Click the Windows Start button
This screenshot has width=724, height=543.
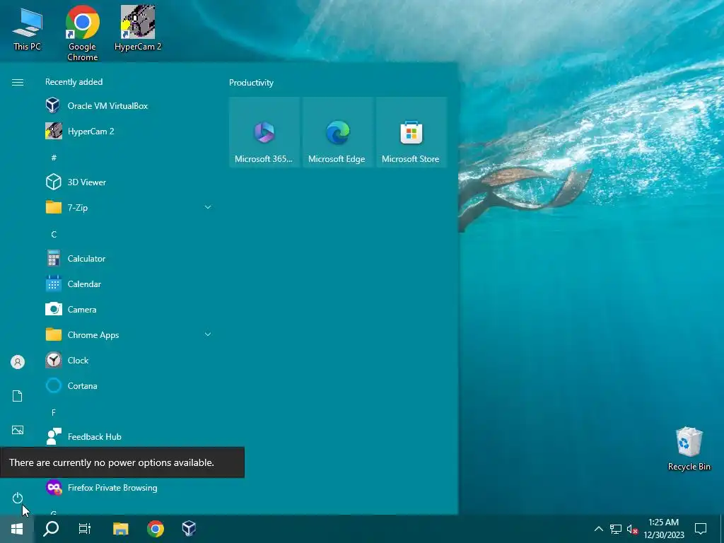17,529
